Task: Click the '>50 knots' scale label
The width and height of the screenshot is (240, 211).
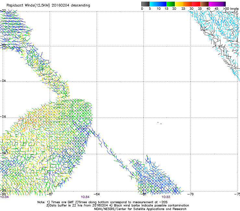Action: point(231,9)
